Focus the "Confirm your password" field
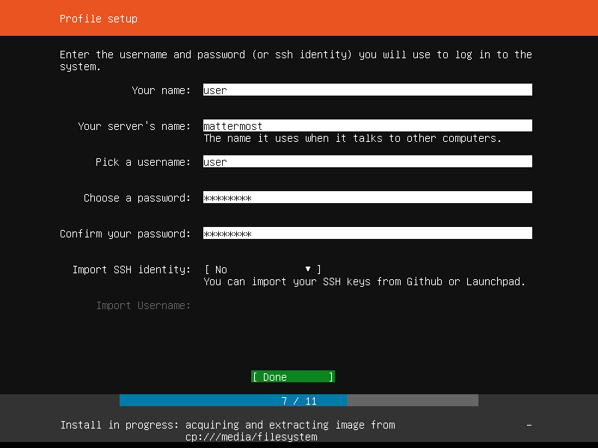 click(367, 233)
